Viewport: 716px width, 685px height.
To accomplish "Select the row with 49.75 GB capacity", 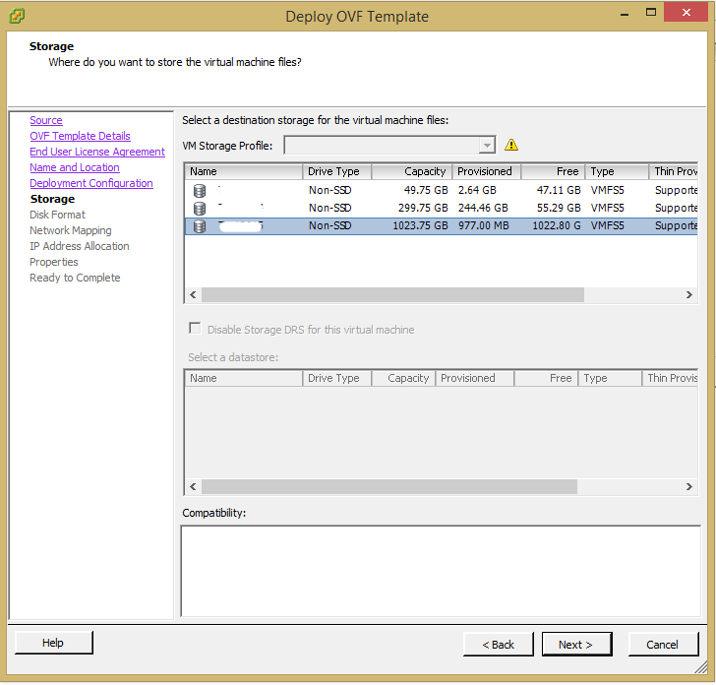I will [x=441, y=190].
